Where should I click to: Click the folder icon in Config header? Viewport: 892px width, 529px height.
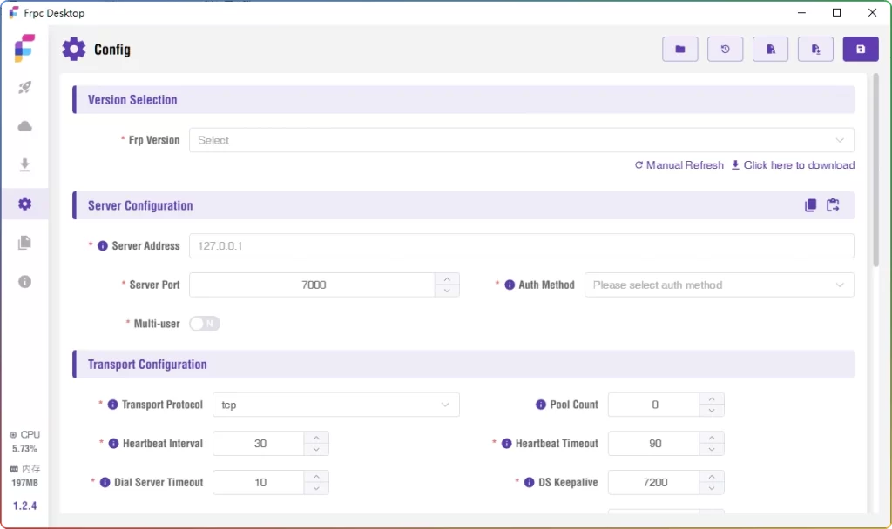point(679,50)
